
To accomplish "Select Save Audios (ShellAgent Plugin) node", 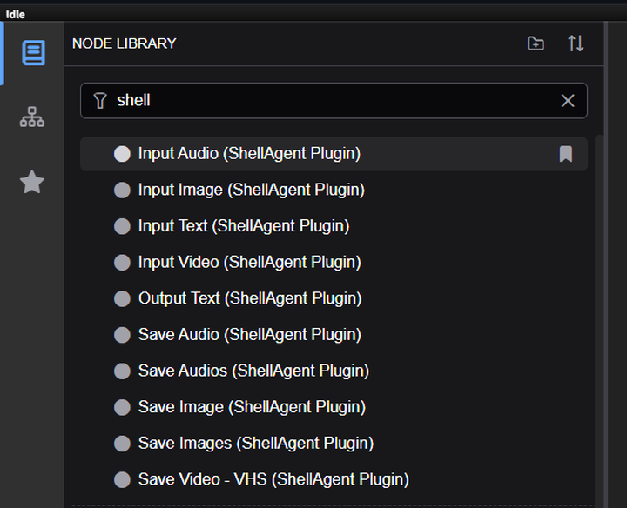I will [334, 371].
